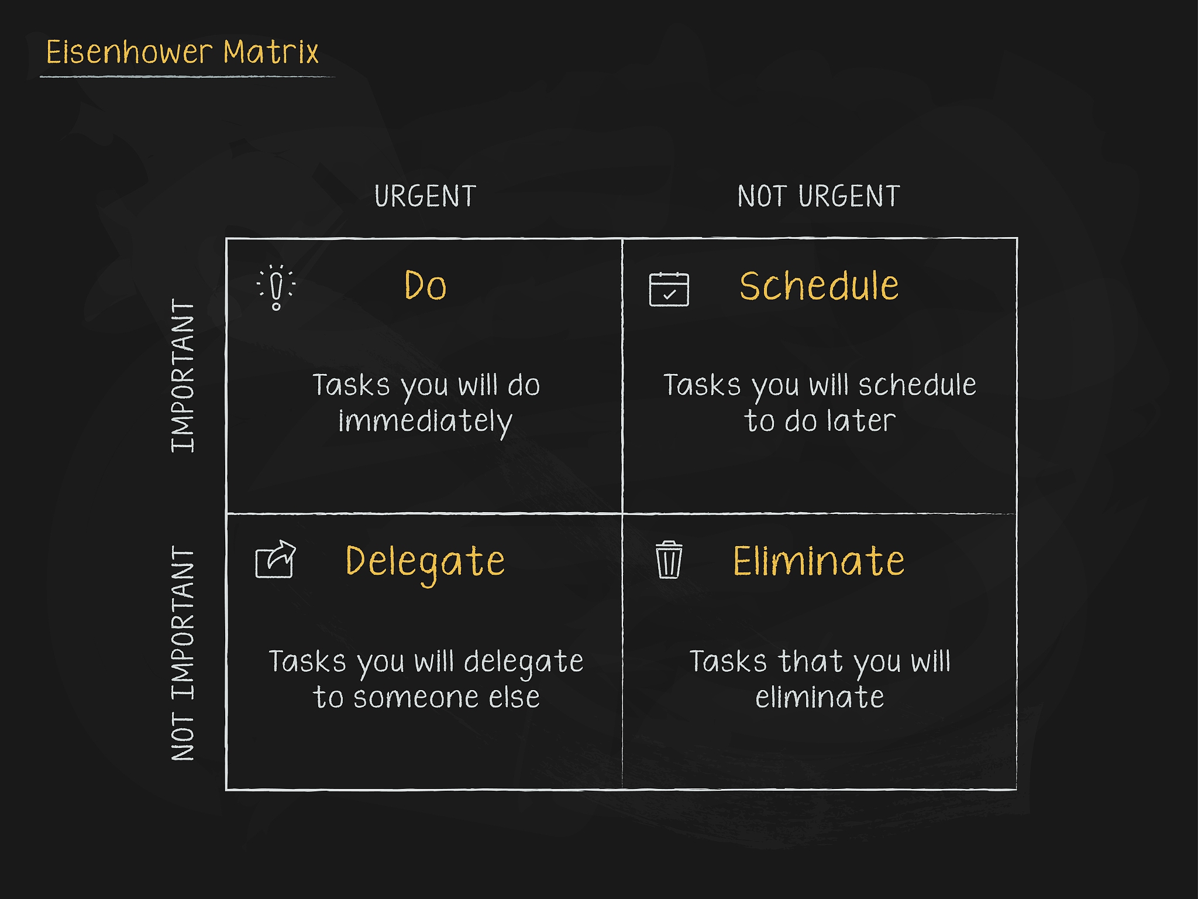Click the vertical NOT IMPORTANT row label
The image size is (1198, 899).
[183, 653]
